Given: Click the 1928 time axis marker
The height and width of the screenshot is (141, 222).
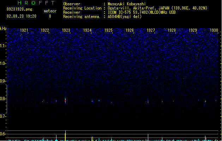Looking at the screenshot, I should 172,30.
